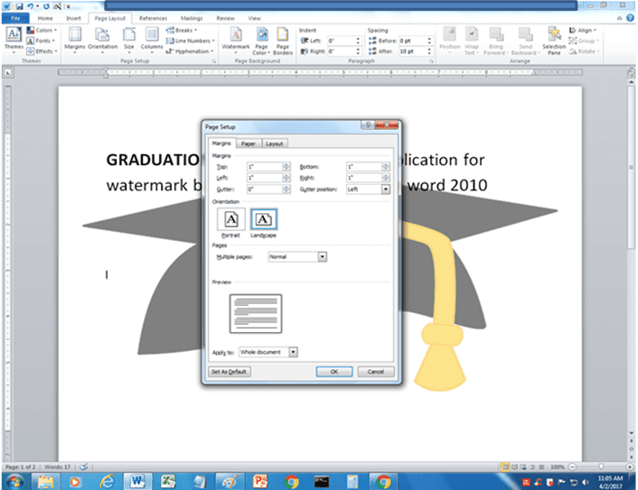638x490 pixels.
Task: Click the word count status
Action: click(x=57, y=467)
